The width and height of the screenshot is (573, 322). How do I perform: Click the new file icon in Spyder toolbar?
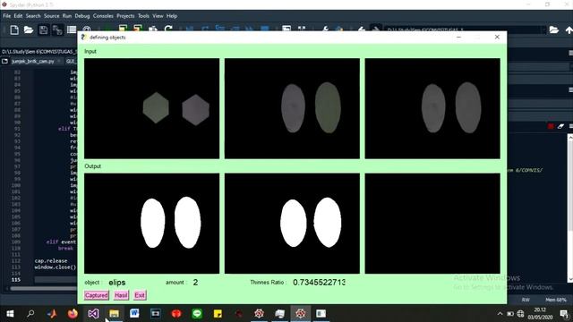14,30
